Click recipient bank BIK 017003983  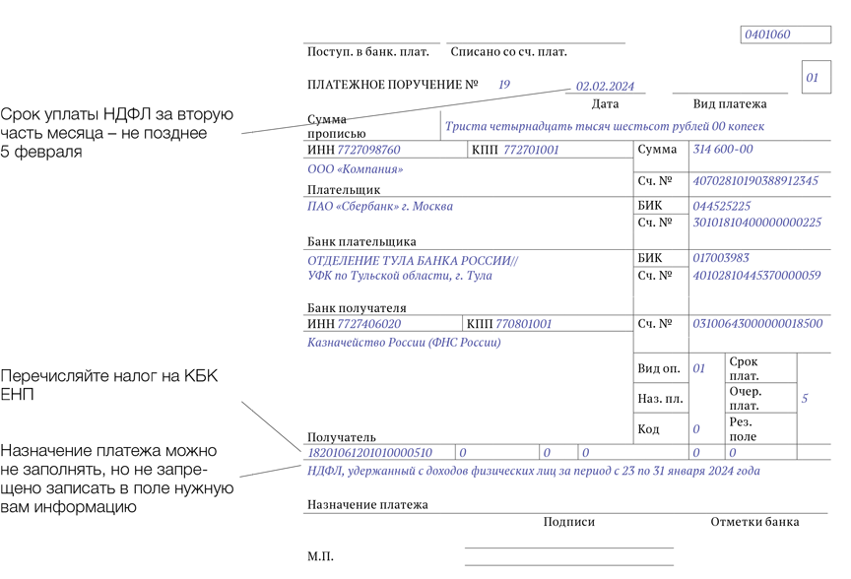pyautogui.click(x=721, y=258)
